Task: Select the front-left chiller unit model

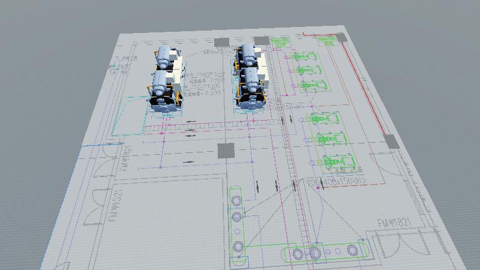Action: tap(163, 90)
